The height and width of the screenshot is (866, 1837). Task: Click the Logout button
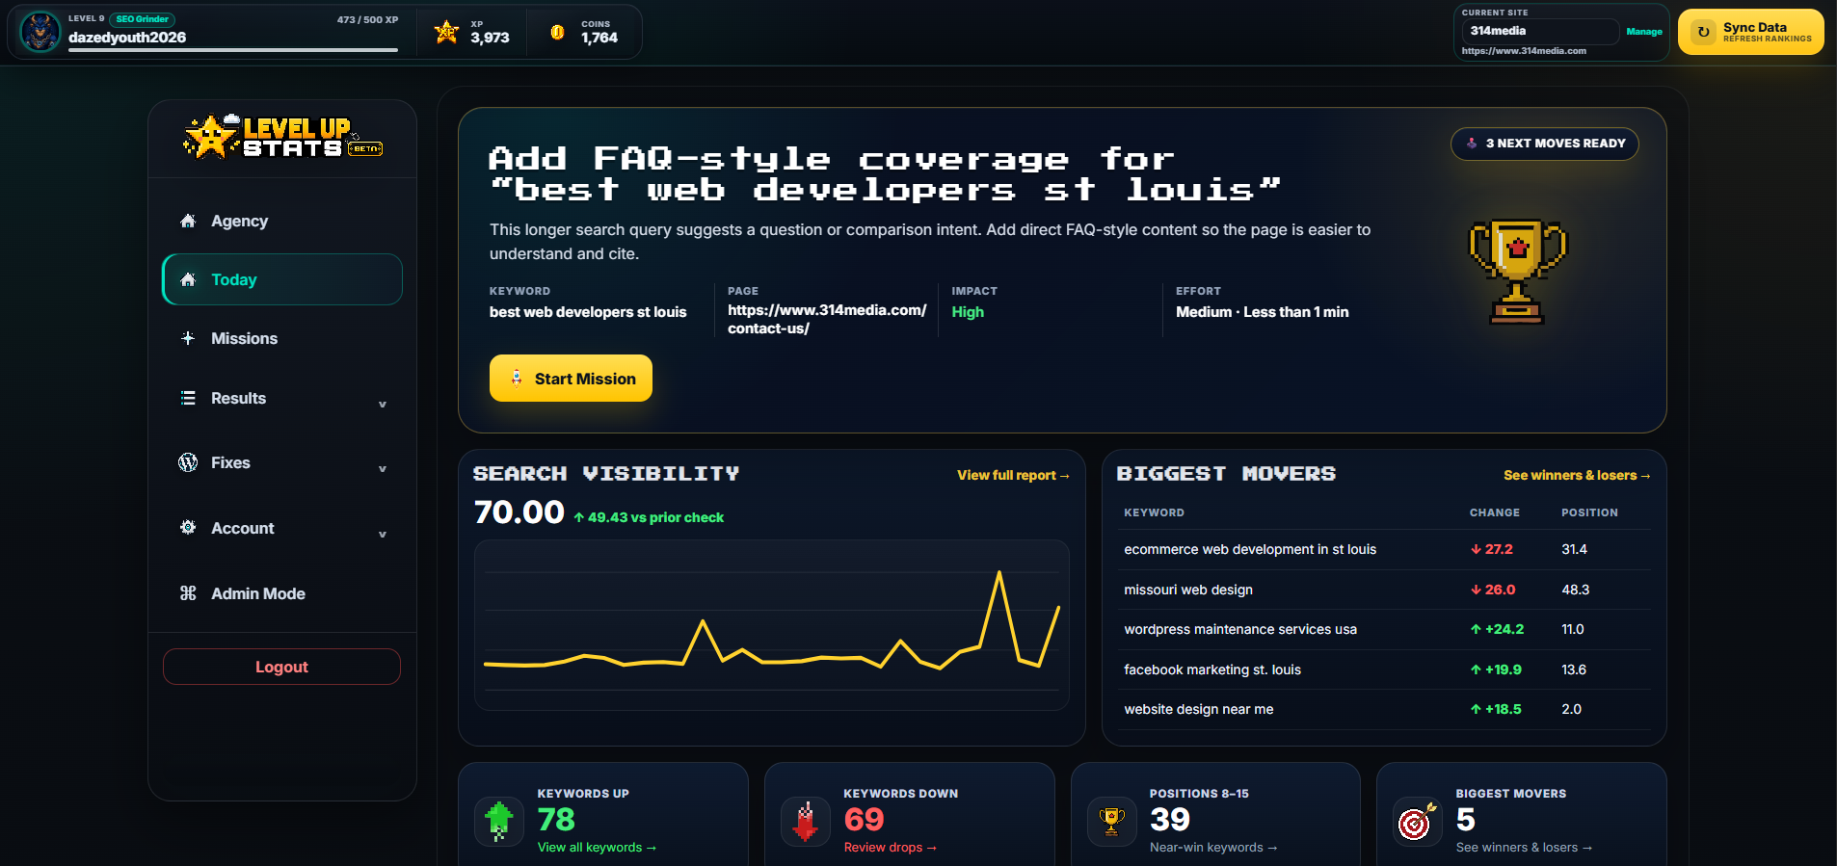281,667
